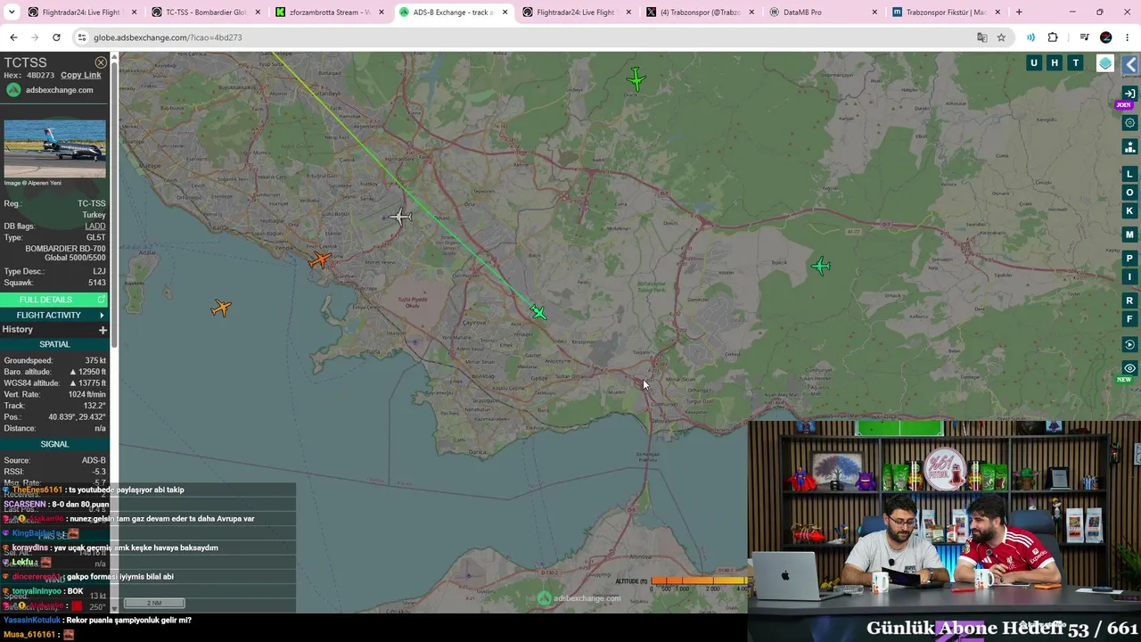Toggle the L map option button

(1130, 174)
